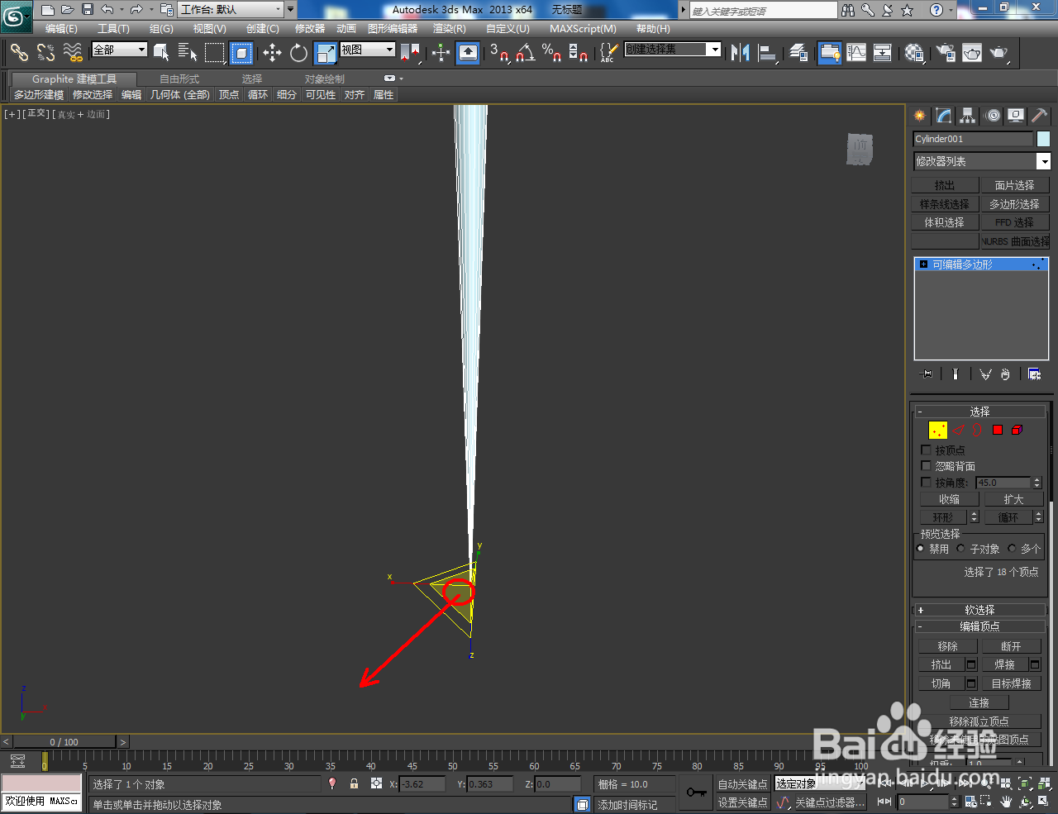
Task: Open the Create panel icon
Action: 918,116
